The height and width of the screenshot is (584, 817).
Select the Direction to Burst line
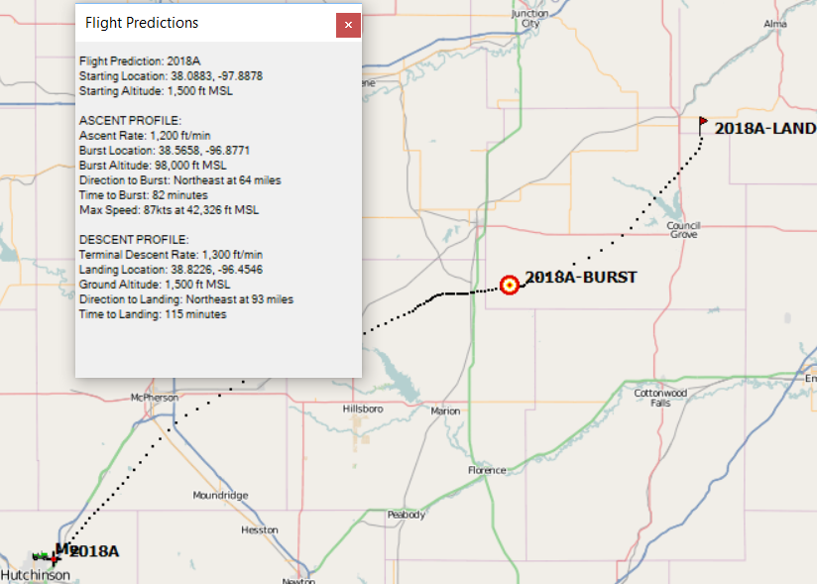[179, 180]
